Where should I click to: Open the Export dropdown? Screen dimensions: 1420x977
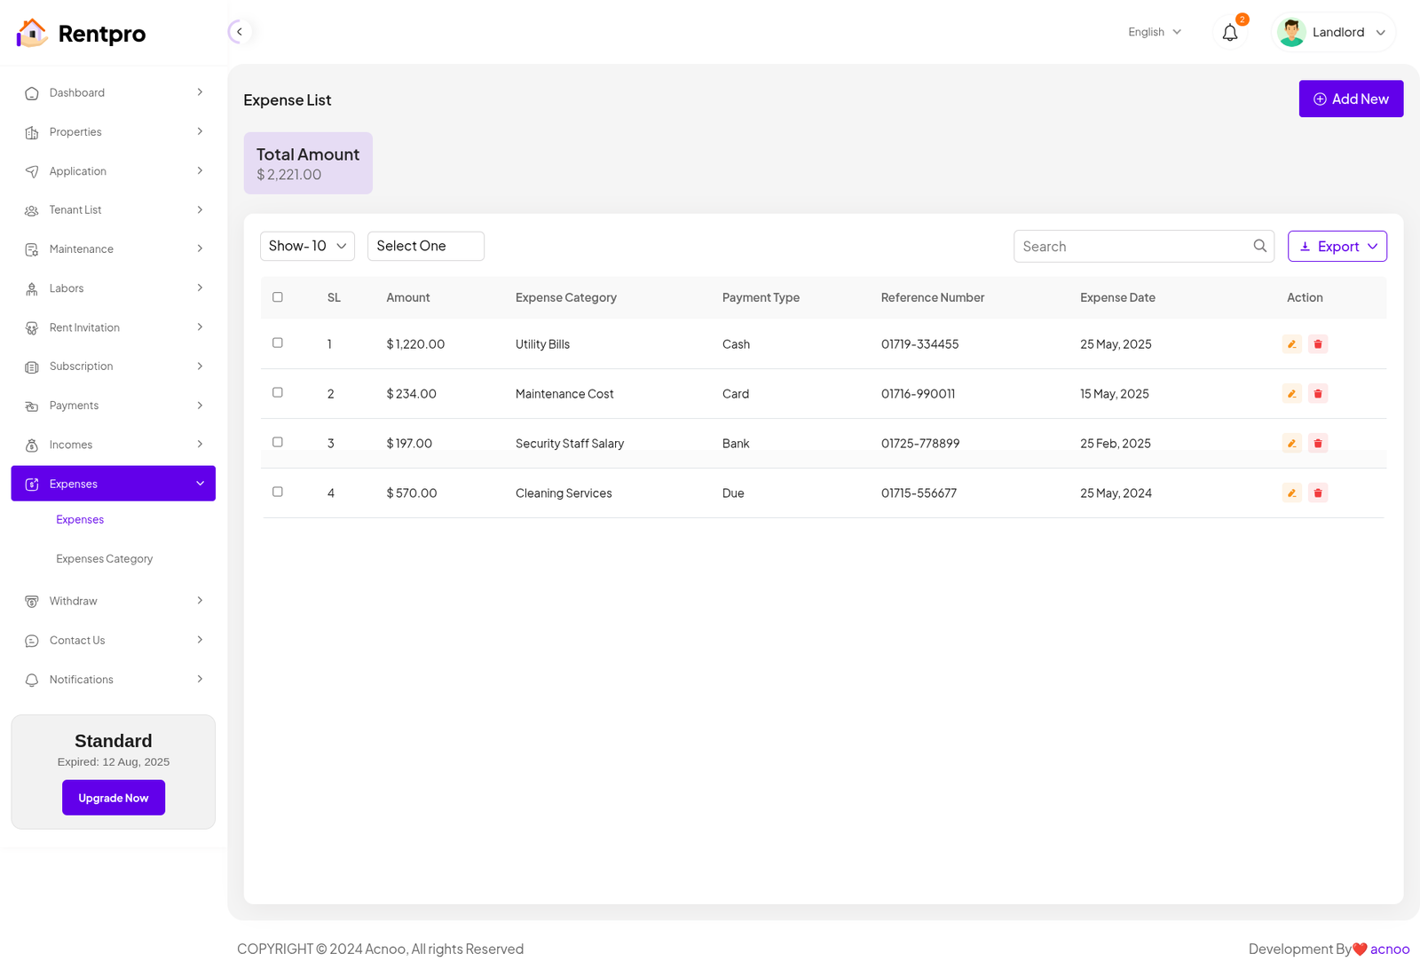pos(1337,247)
